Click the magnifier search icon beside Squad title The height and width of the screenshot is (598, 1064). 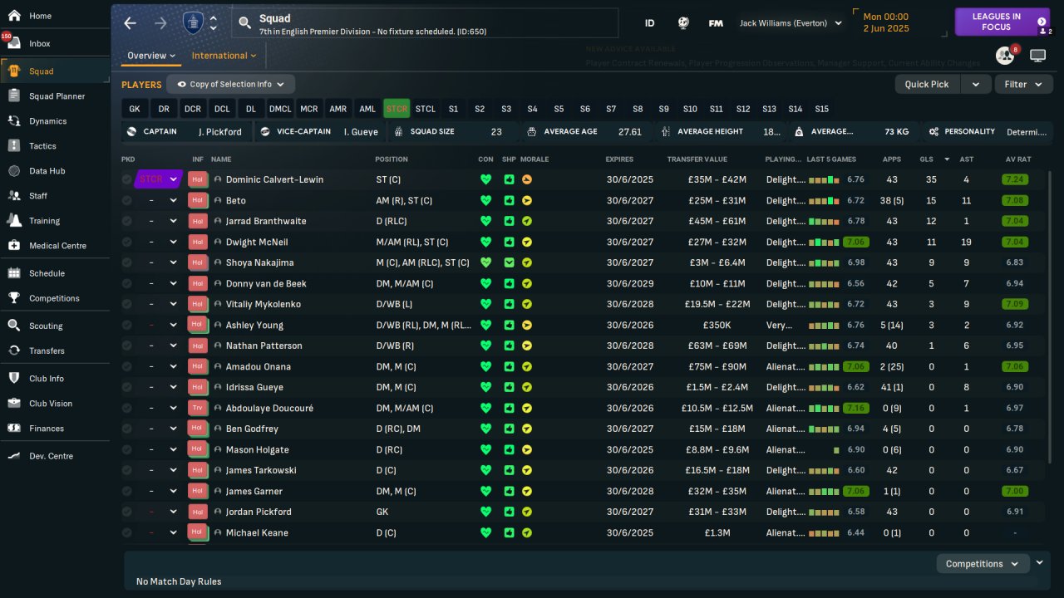click(244, 23)
